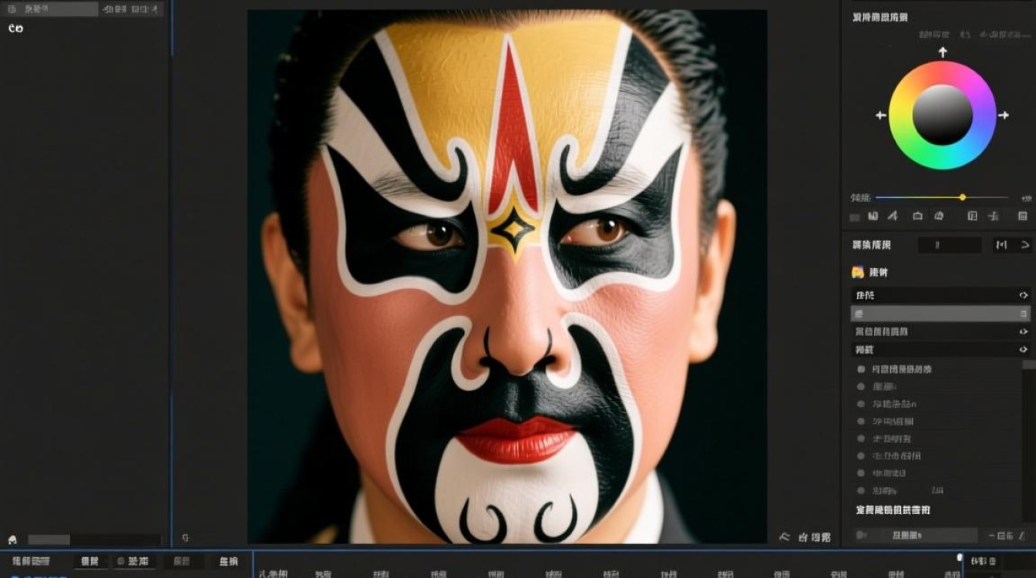The width and height of the screenshot is (1036, 578).
Task: Click the grid icon at far right of icon row
Action: (x=1022, y=217)
